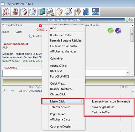Open the BCB drug database icon
This screenshot has width=135, height=132.
pyautogui.click(x=95, y=12)
